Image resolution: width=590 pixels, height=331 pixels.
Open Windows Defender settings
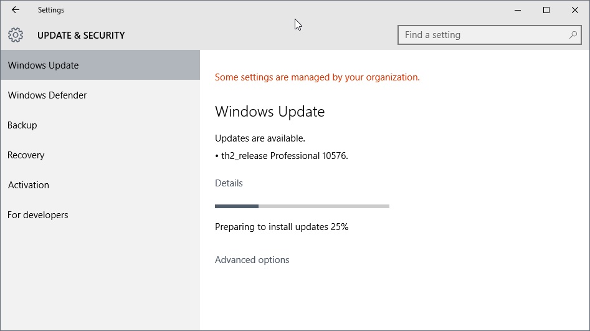[x=100, y=95]
